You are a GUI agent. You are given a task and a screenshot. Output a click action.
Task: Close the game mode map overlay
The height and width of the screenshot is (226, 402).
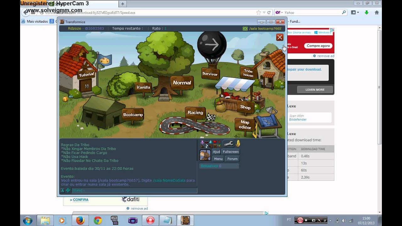tap(280, 37)
